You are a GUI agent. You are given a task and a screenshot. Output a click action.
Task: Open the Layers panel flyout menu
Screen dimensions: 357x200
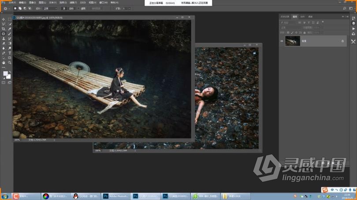point(347,17)
